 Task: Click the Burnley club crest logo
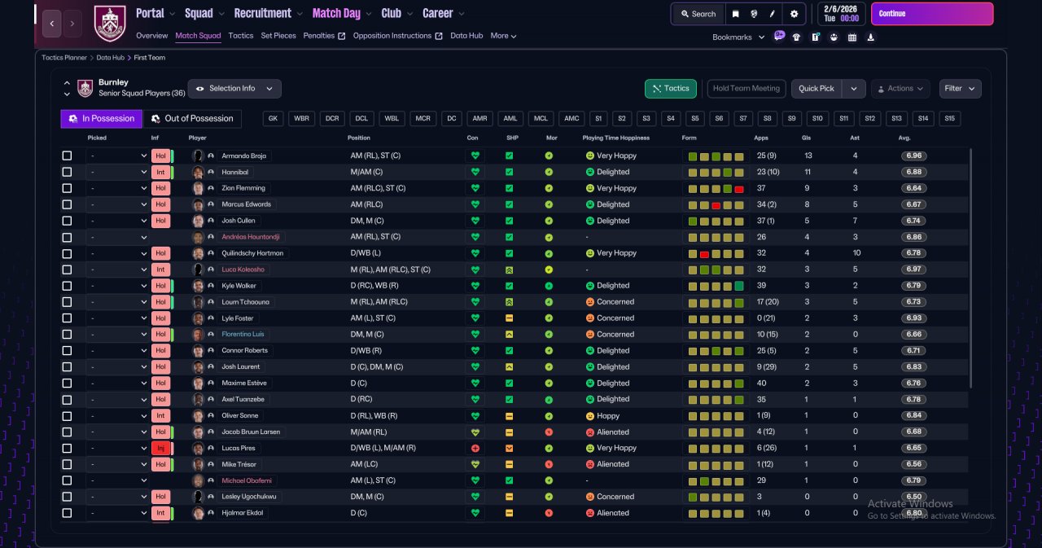click(110, 24)
